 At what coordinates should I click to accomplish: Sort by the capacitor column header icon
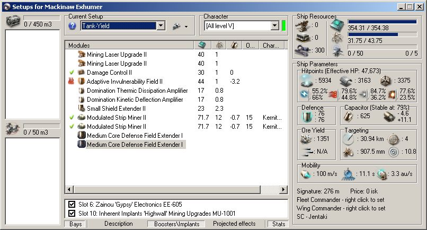pos(234,45)
